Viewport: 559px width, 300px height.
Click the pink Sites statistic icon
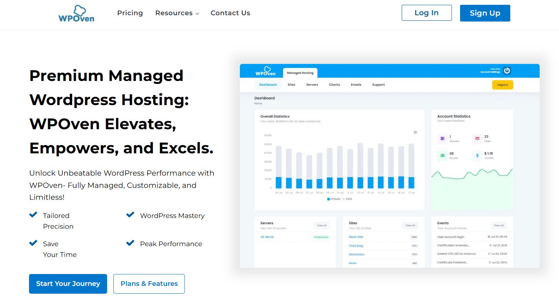click(x=477, y=138)
